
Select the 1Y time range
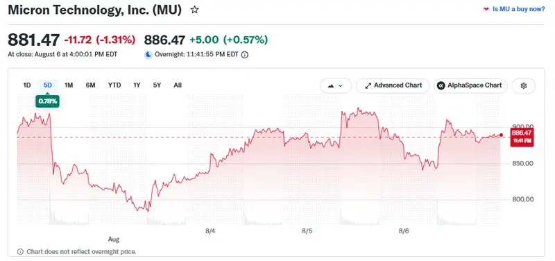coord(137,85)
